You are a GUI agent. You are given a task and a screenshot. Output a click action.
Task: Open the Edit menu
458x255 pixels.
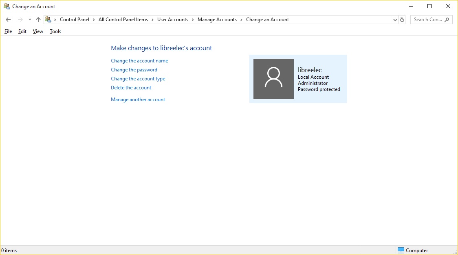click(x=22, y=31)
